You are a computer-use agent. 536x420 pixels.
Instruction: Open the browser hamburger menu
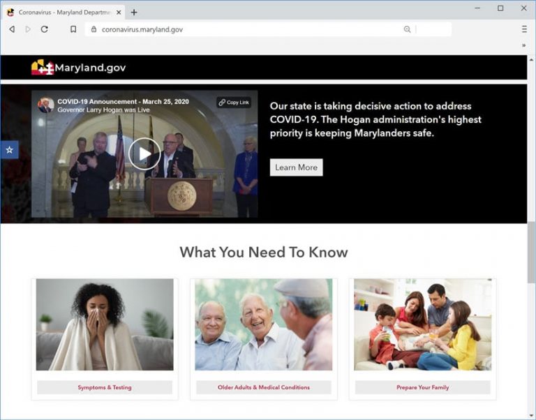point(524,29)
